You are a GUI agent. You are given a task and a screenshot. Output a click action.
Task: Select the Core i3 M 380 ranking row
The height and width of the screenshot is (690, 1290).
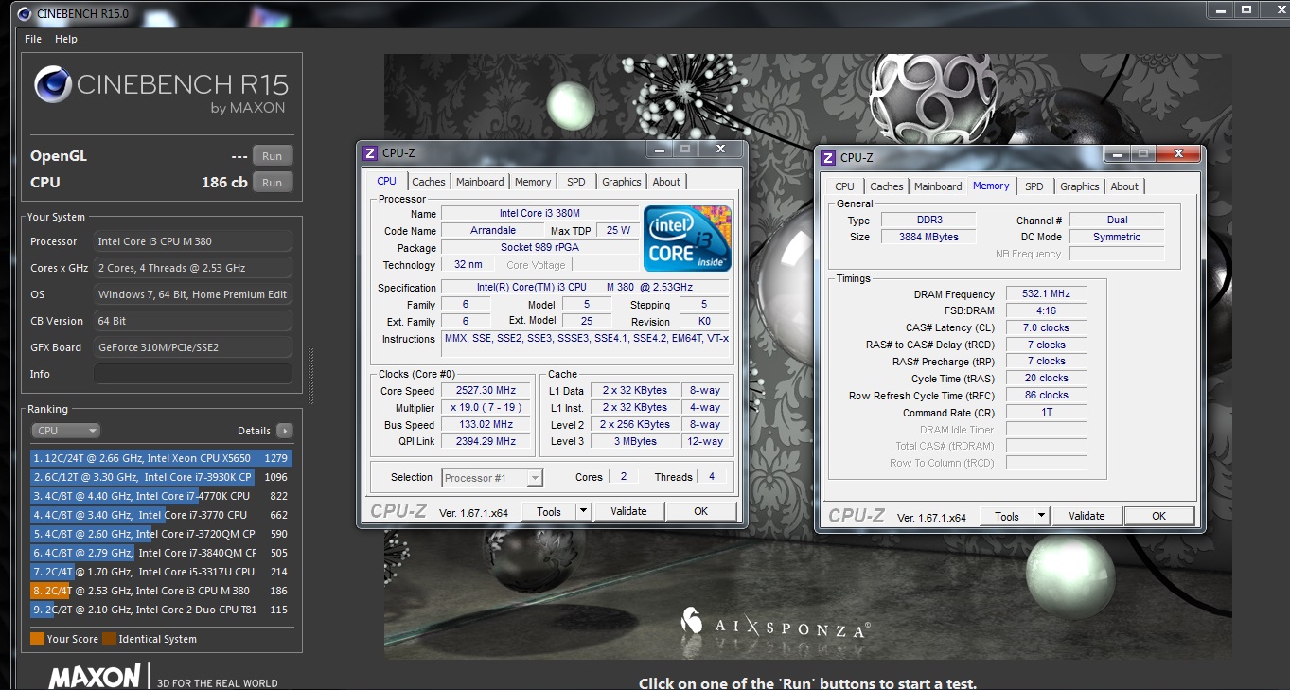point(161,591)
